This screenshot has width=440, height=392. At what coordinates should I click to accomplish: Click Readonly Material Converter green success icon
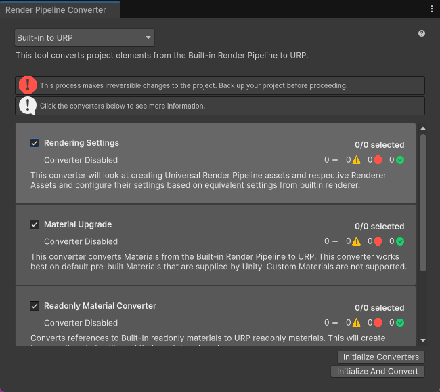point(400,323)
